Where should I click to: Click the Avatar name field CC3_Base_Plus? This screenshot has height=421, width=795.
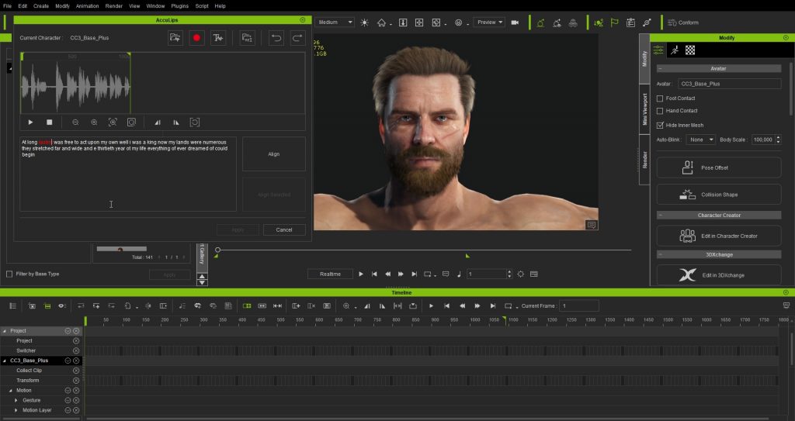coord(729,84)
